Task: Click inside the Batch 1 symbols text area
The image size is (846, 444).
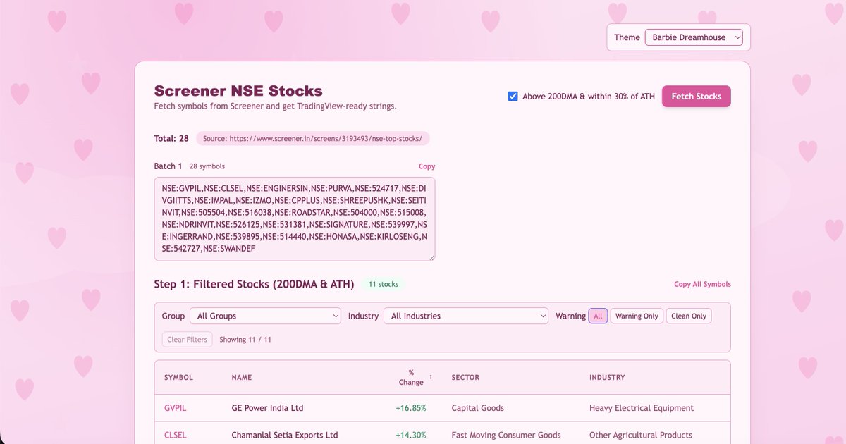Action: tap(295, 219)
